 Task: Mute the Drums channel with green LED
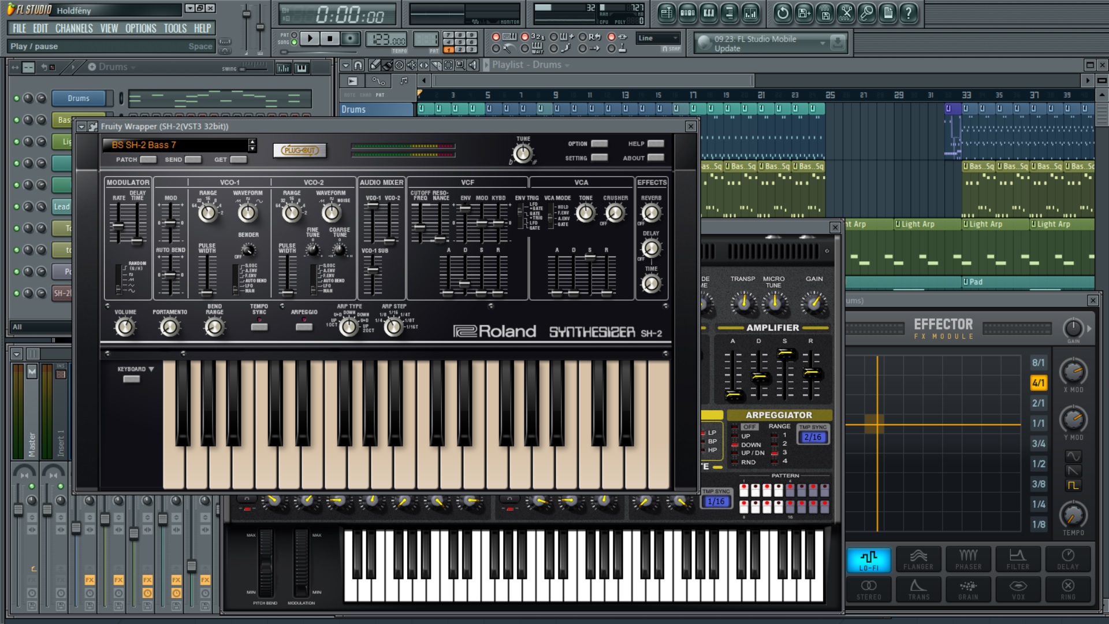pyautogui.click(x=17, y=98)
